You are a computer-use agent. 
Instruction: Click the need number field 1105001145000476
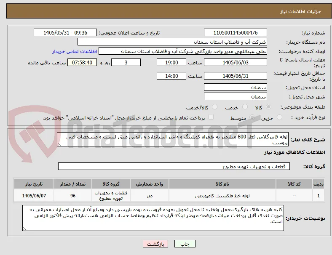tap(236, 33)
